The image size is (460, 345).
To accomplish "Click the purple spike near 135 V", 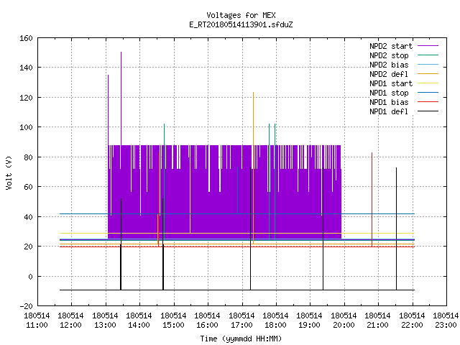I will pos(108,110).
